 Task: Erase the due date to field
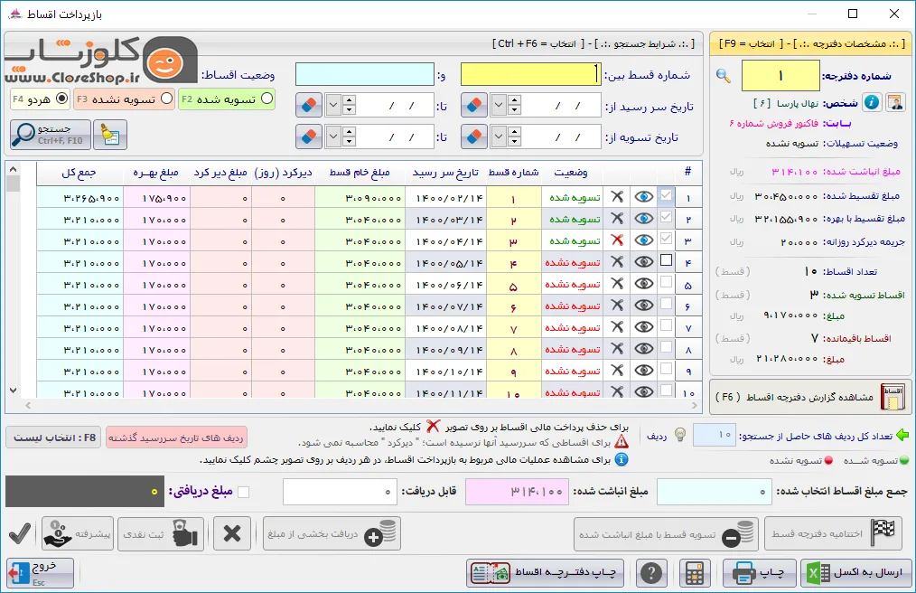tap(308, 105)
